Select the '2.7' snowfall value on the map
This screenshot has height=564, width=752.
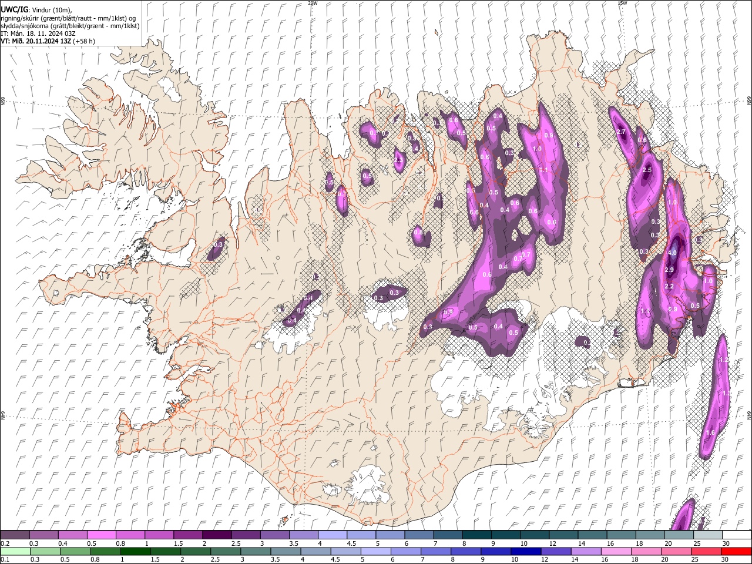point(621,132)
